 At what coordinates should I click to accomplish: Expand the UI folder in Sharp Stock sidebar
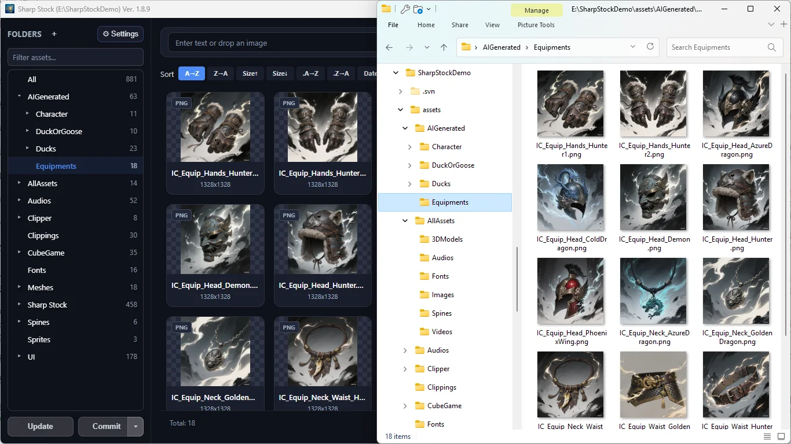(20, 357)
